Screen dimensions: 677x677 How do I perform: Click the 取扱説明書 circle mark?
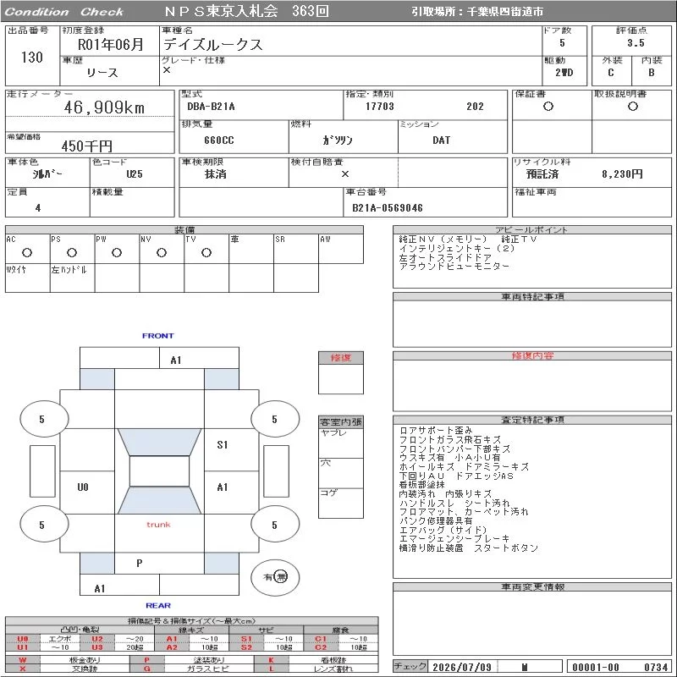pos(632,107)
